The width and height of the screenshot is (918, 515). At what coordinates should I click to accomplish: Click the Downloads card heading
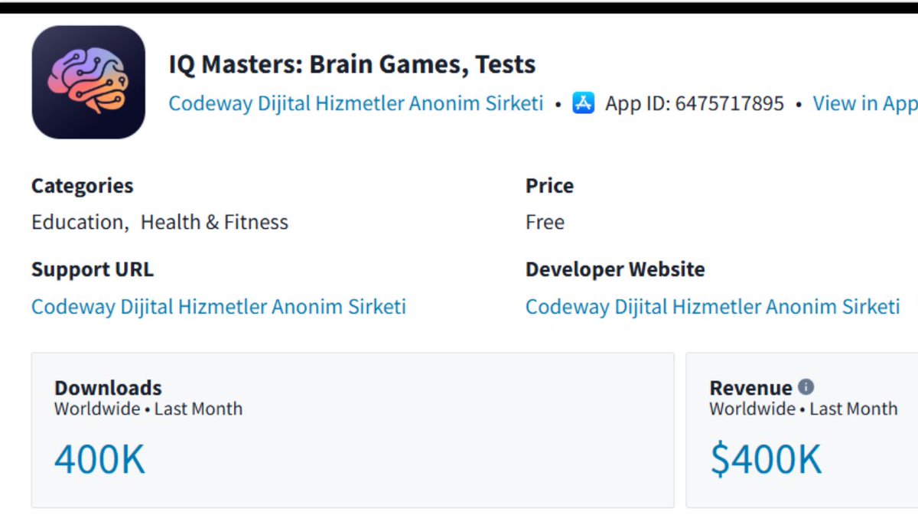pos(108,388)
